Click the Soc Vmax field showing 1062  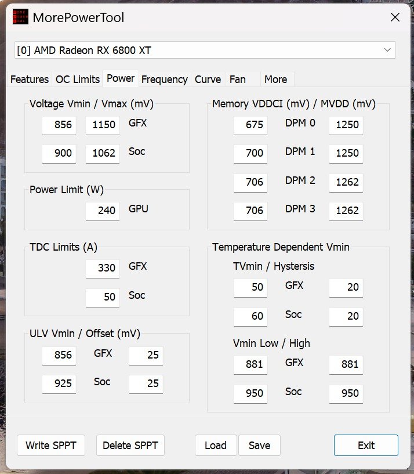[103, 154]
